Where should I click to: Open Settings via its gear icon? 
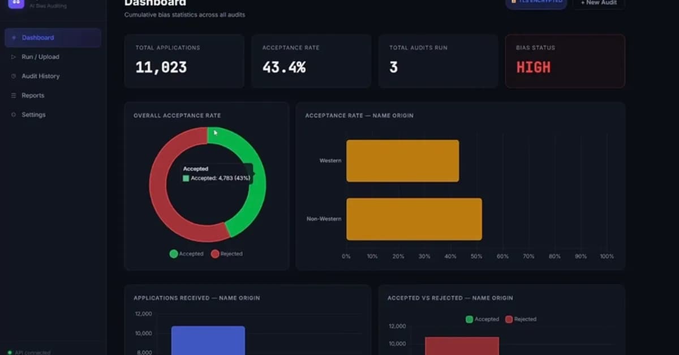[x=14, y=114]
